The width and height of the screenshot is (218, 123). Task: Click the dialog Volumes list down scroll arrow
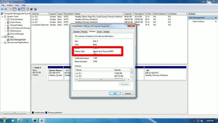click(x=131, y=77)
